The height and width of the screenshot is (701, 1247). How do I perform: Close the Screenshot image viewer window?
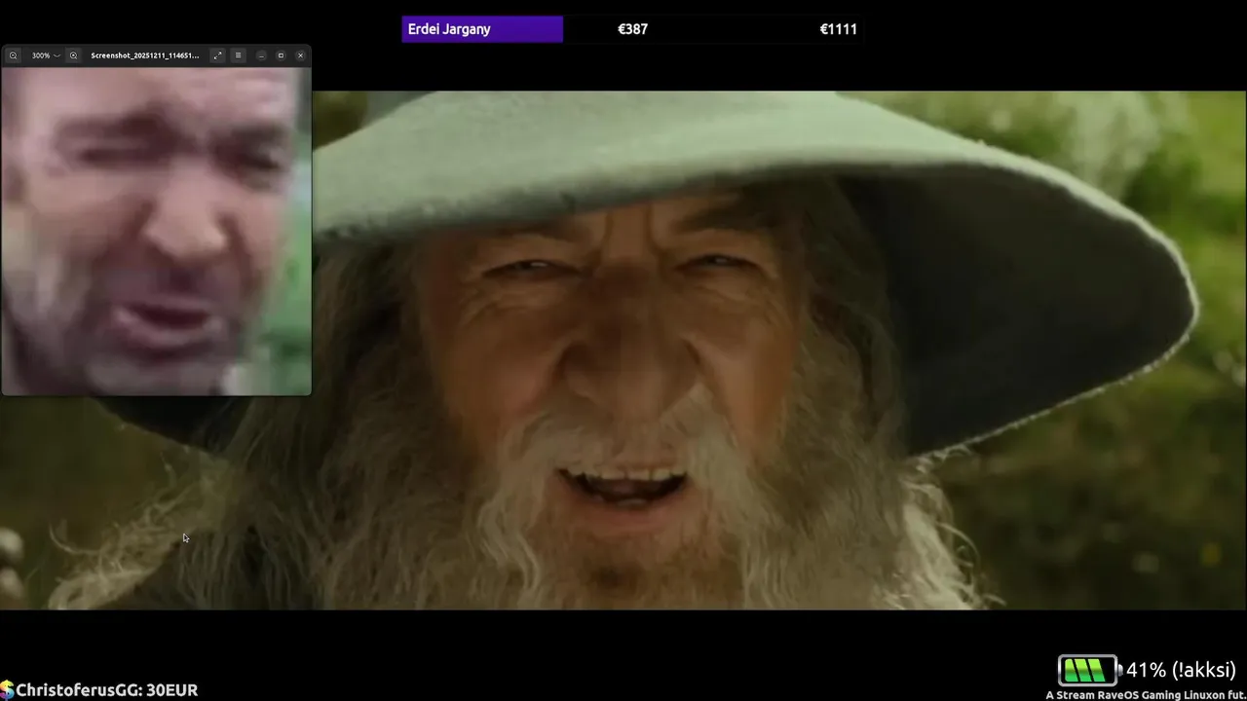click(300, 55)
